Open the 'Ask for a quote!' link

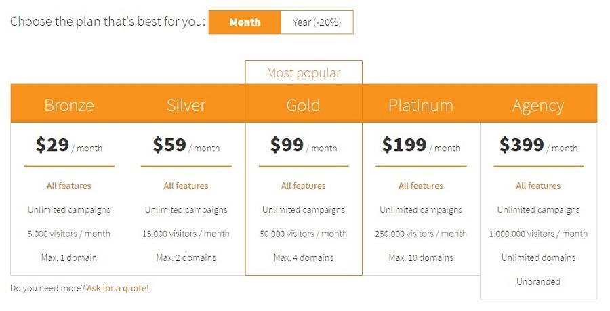tap(117, 288)
